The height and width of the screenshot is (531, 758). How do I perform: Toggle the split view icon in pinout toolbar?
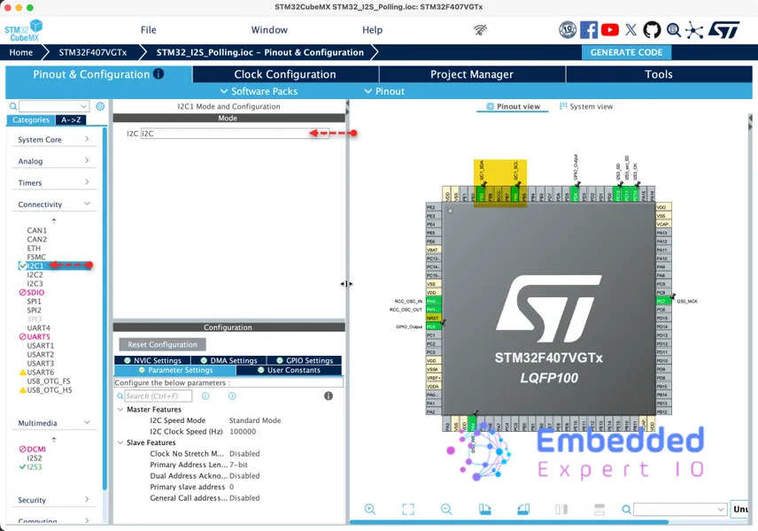[561, 509]
